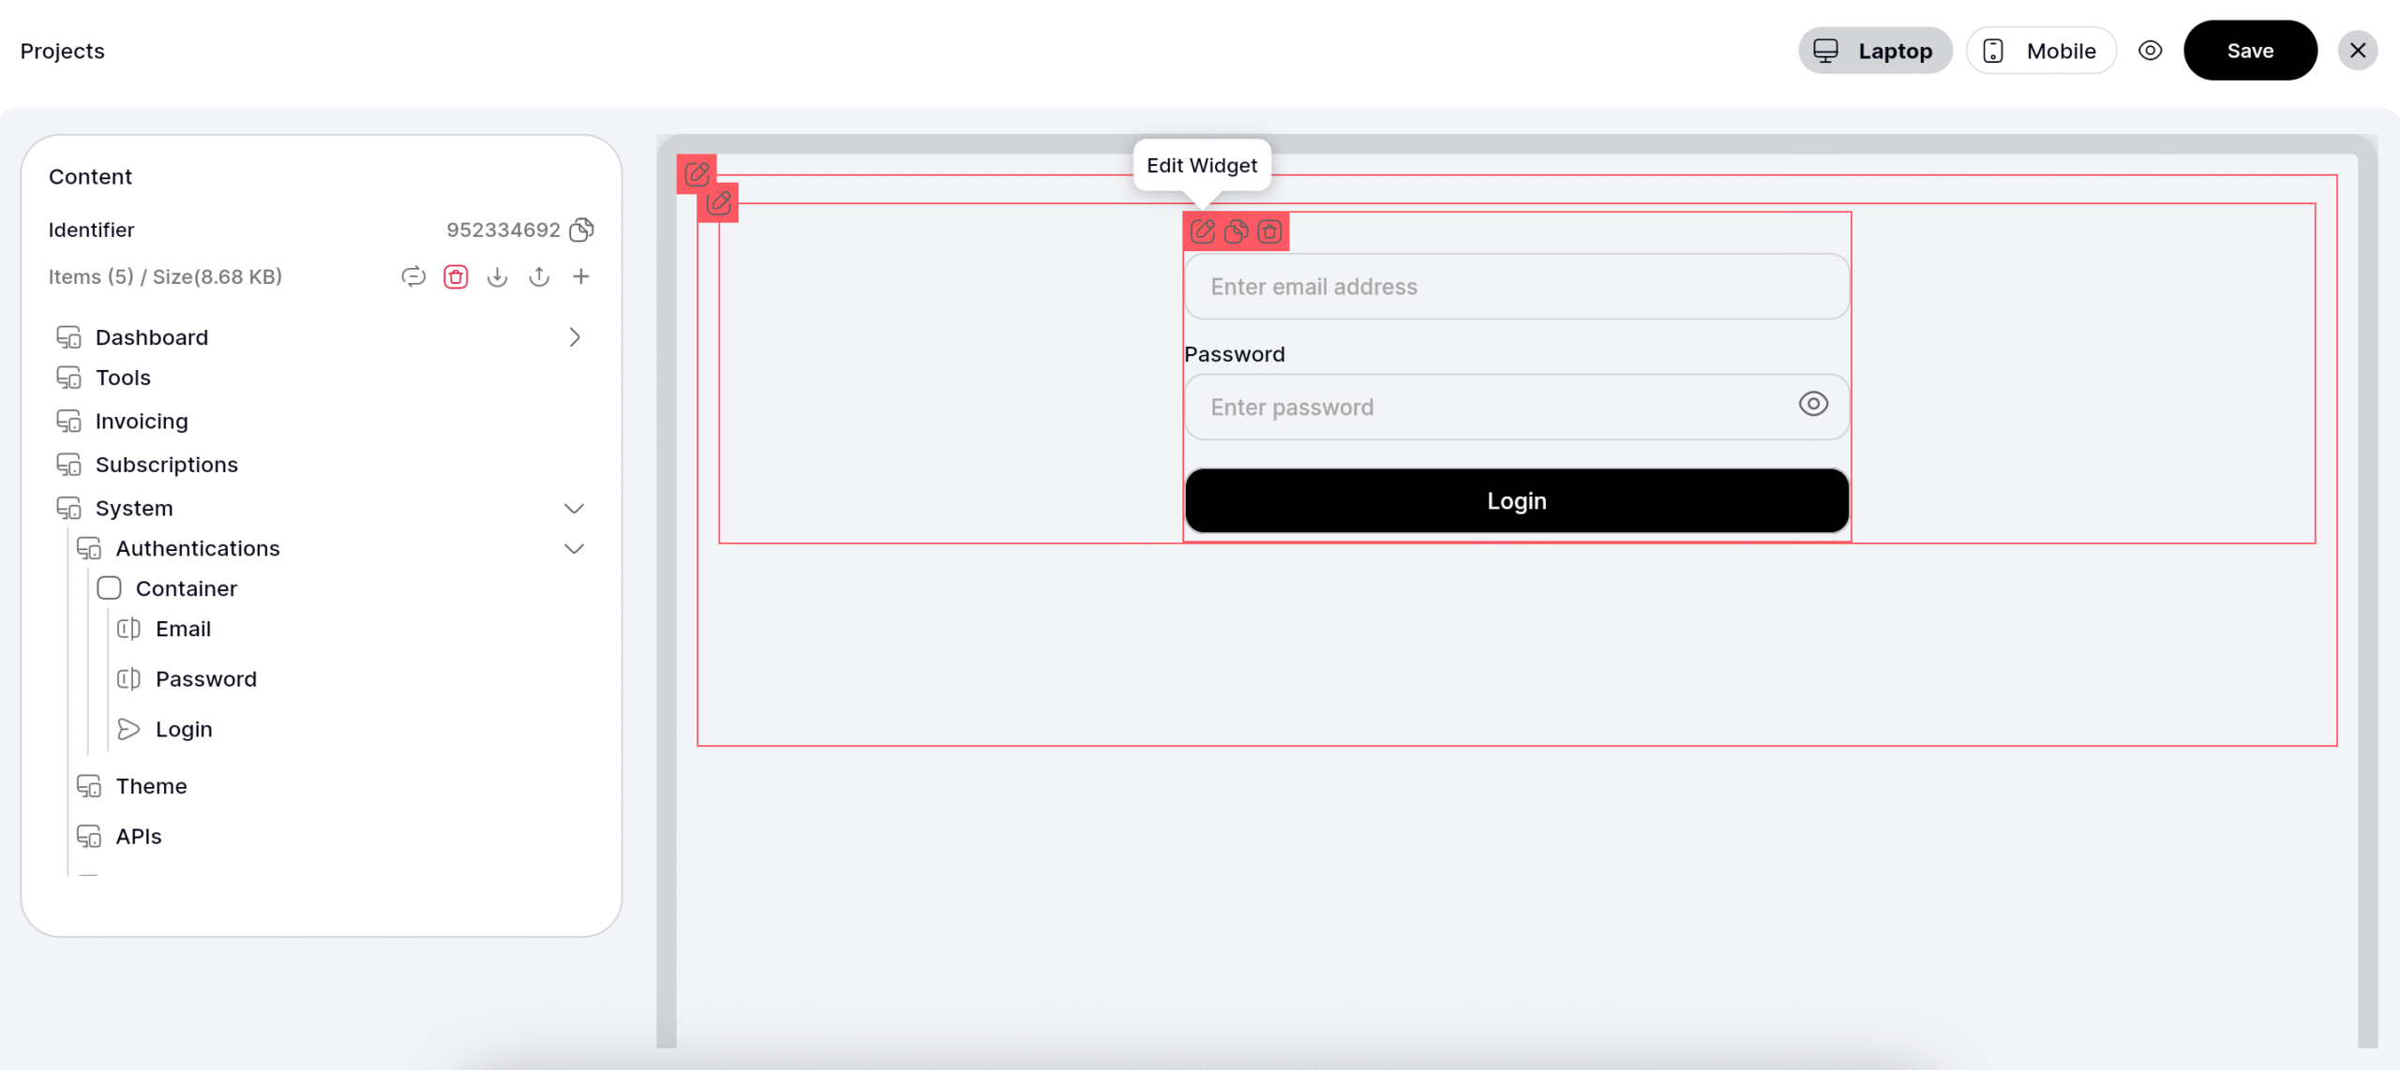Click the widget trash icon
This screenshot has height=1070, width=2400.
[1269, 231]
